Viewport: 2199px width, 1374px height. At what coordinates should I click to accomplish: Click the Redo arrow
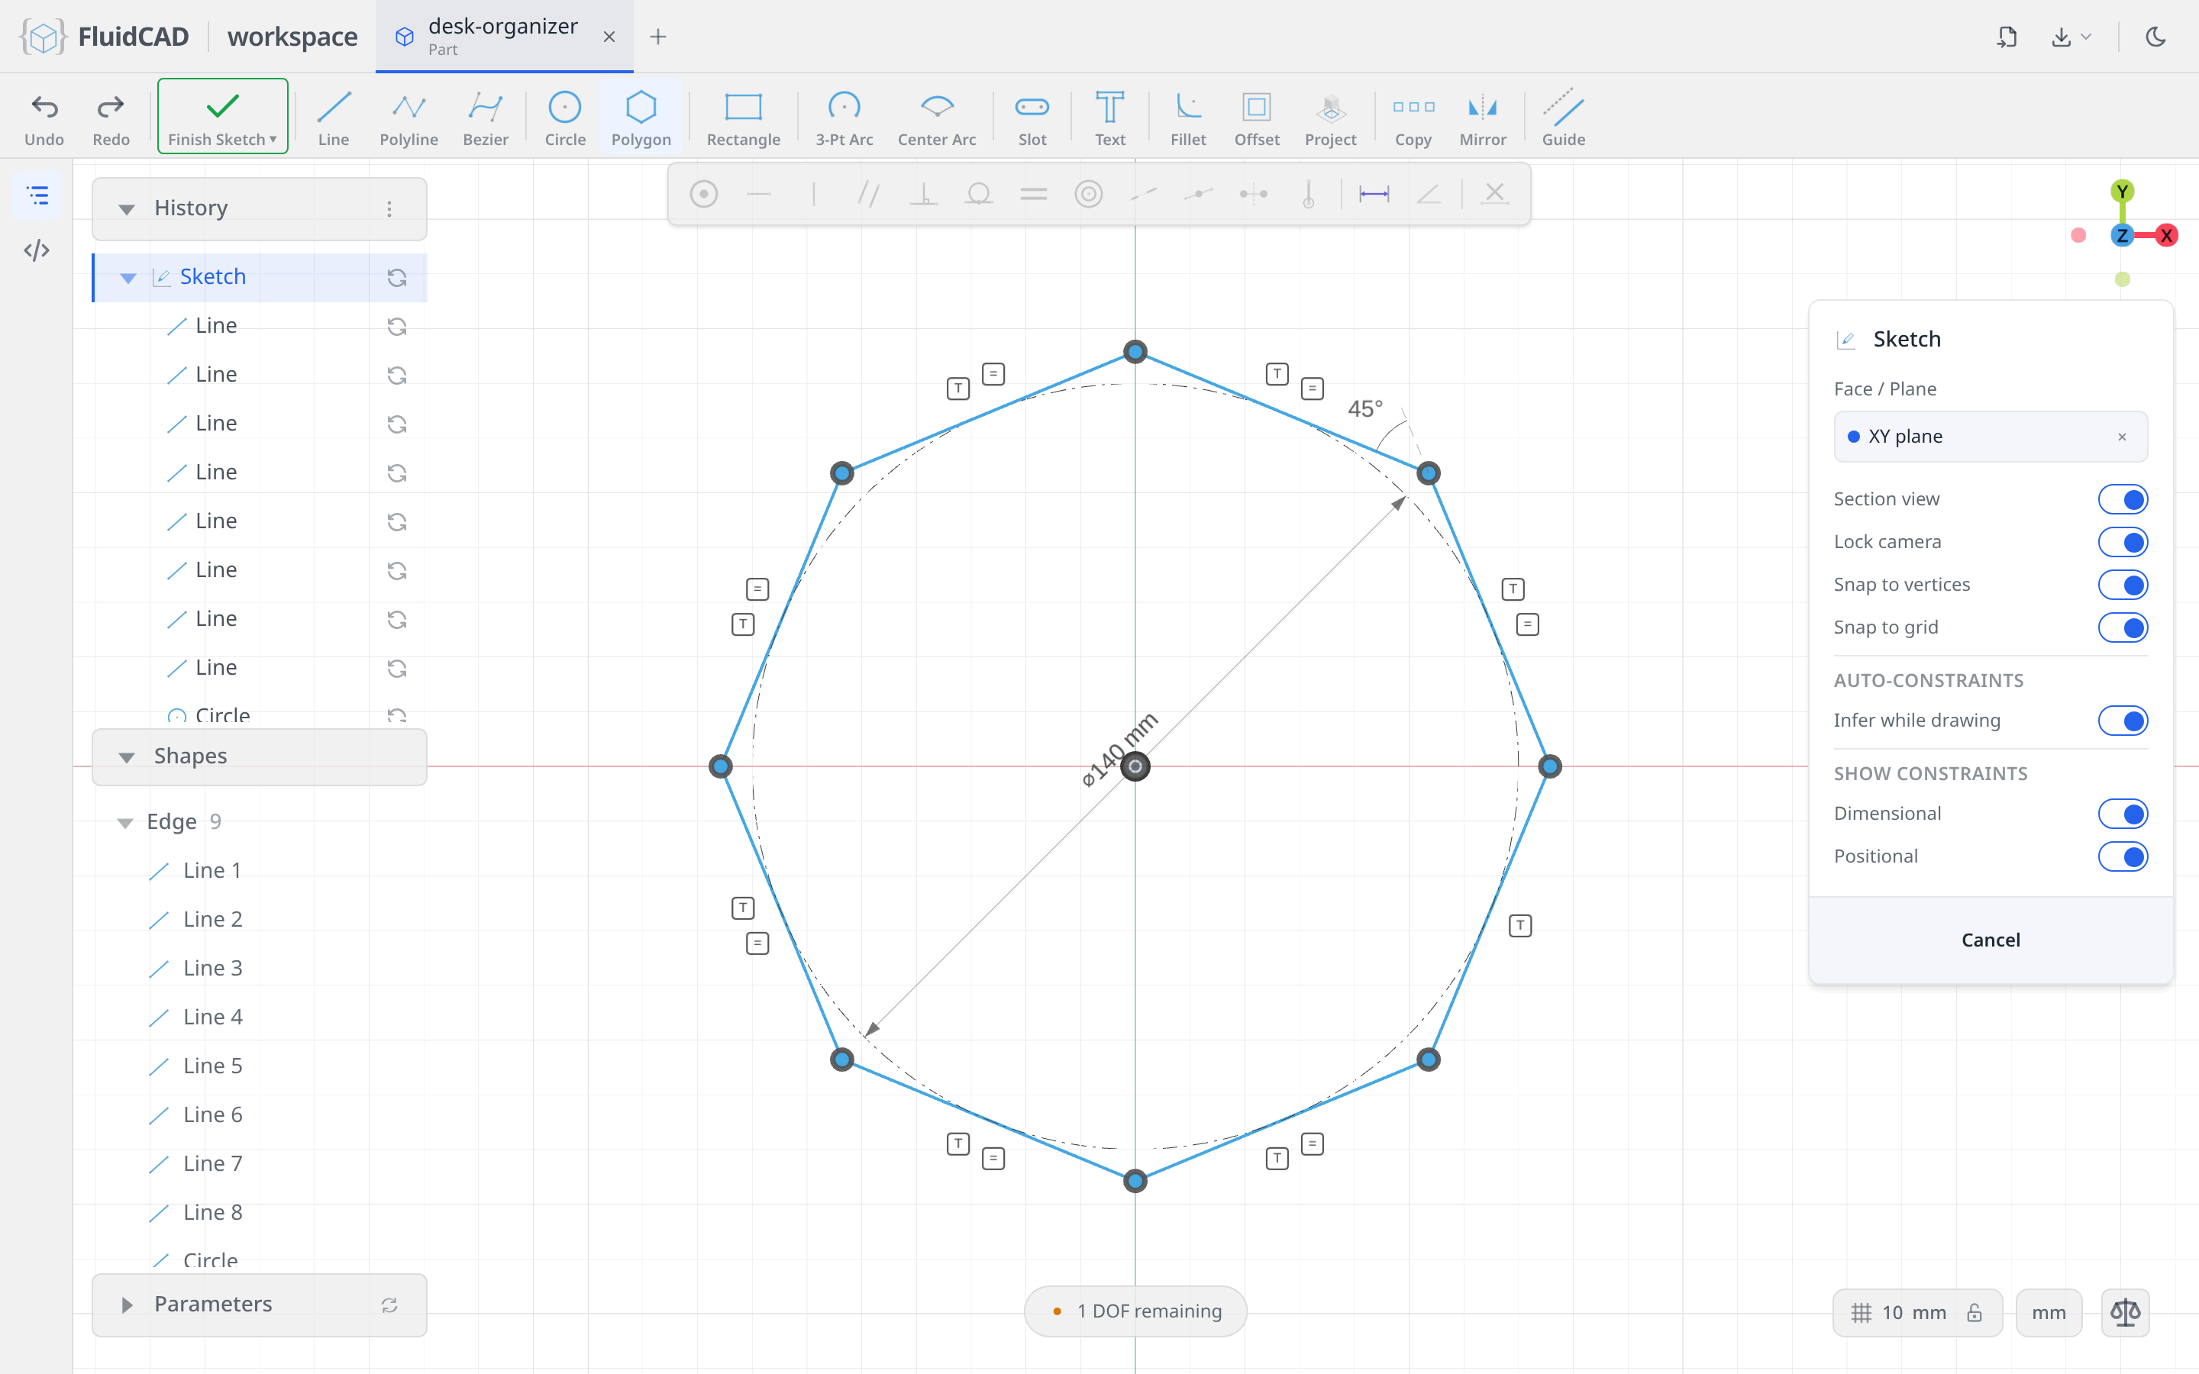(x=111, y=118)
